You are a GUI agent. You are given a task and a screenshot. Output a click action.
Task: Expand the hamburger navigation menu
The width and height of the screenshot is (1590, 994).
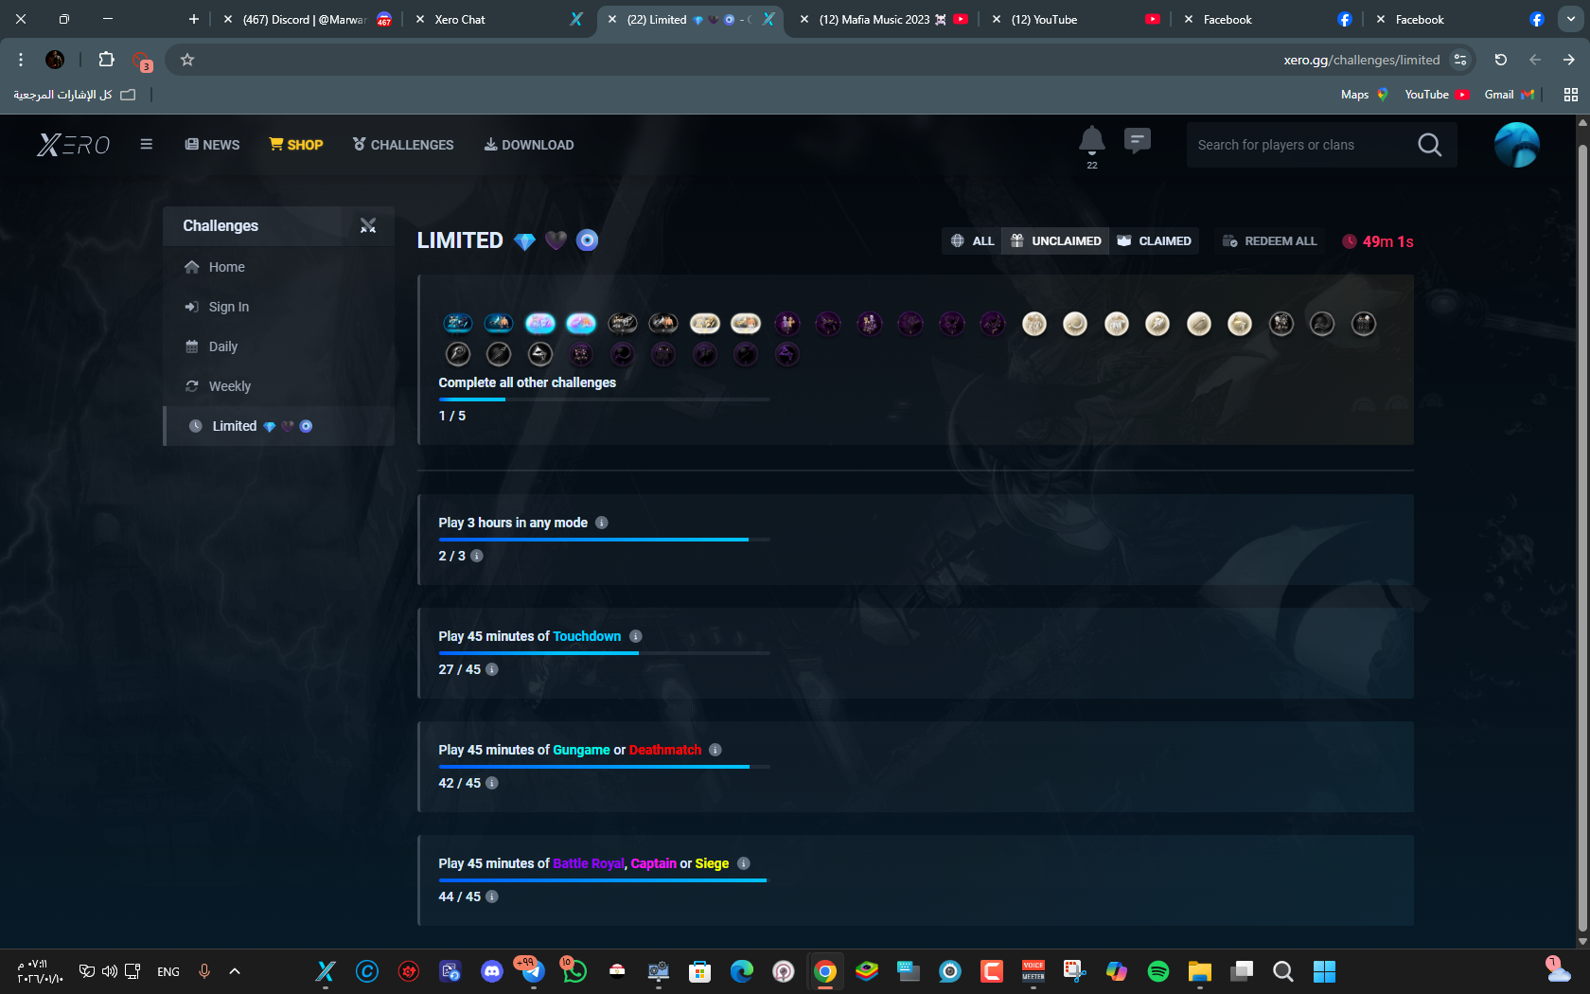click(x=146, y=145)
